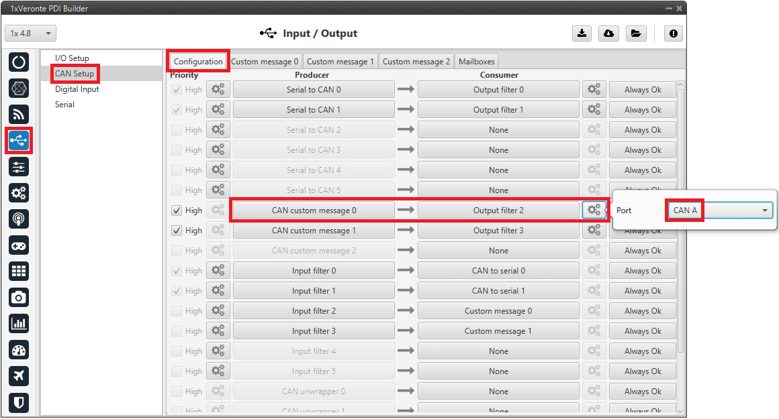Click the cloud download icon
Image resolution: width=779 pixels, height=419 pixels.
(608, 34)
